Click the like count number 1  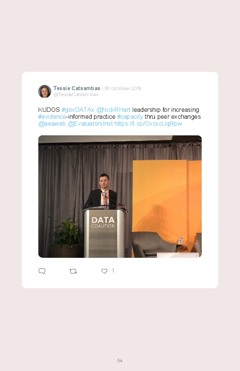click(x=113, y=270)
